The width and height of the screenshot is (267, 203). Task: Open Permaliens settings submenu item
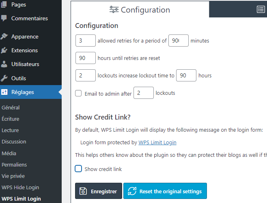[x=14, y=165]
